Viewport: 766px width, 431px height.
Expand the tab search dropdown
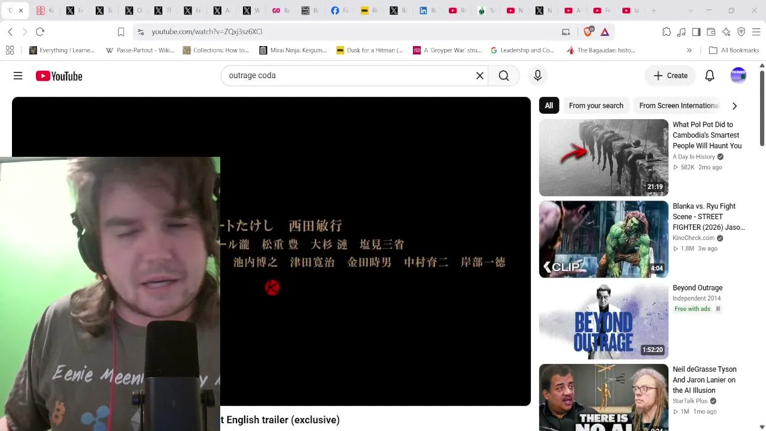(691, 11)
